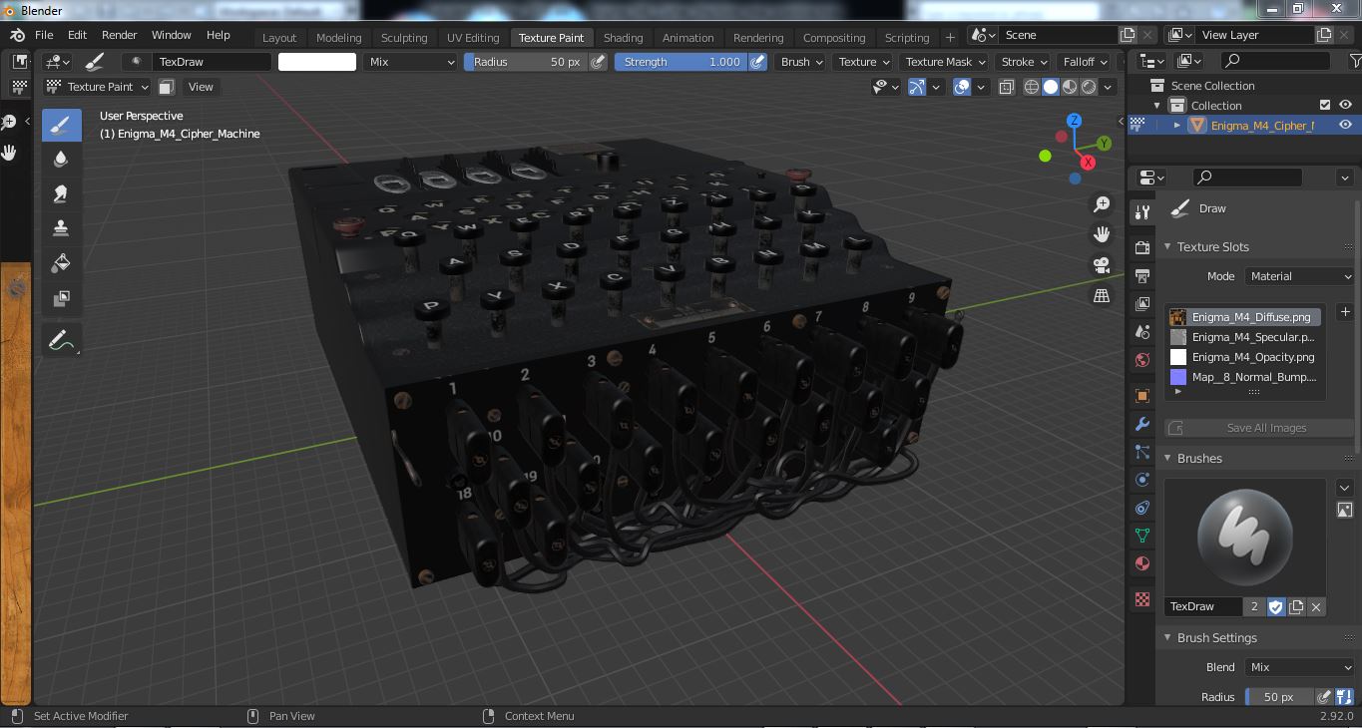
Task: Select the Fill bucket tool
Action: pyautogui.click(x=62, y=263)
